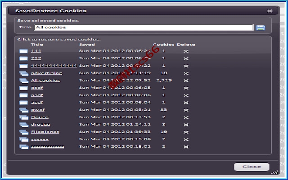Click the stack icon beside awef
The image size is (288, 180).
click(23, 110)
